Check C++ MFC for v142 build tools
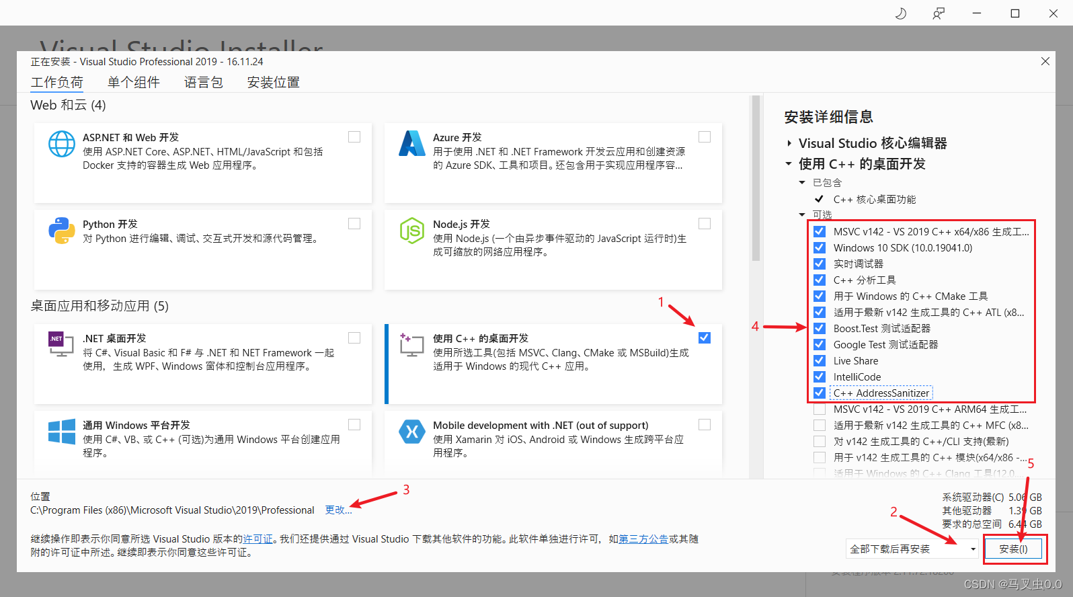The height and width of the screenshot is (597, 1073). [x=820, y=425]
